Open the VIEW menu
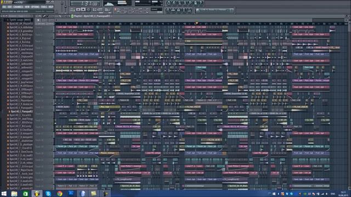This screenshot has height=197, width=351. pyautogui.click(x=27, y=7)
